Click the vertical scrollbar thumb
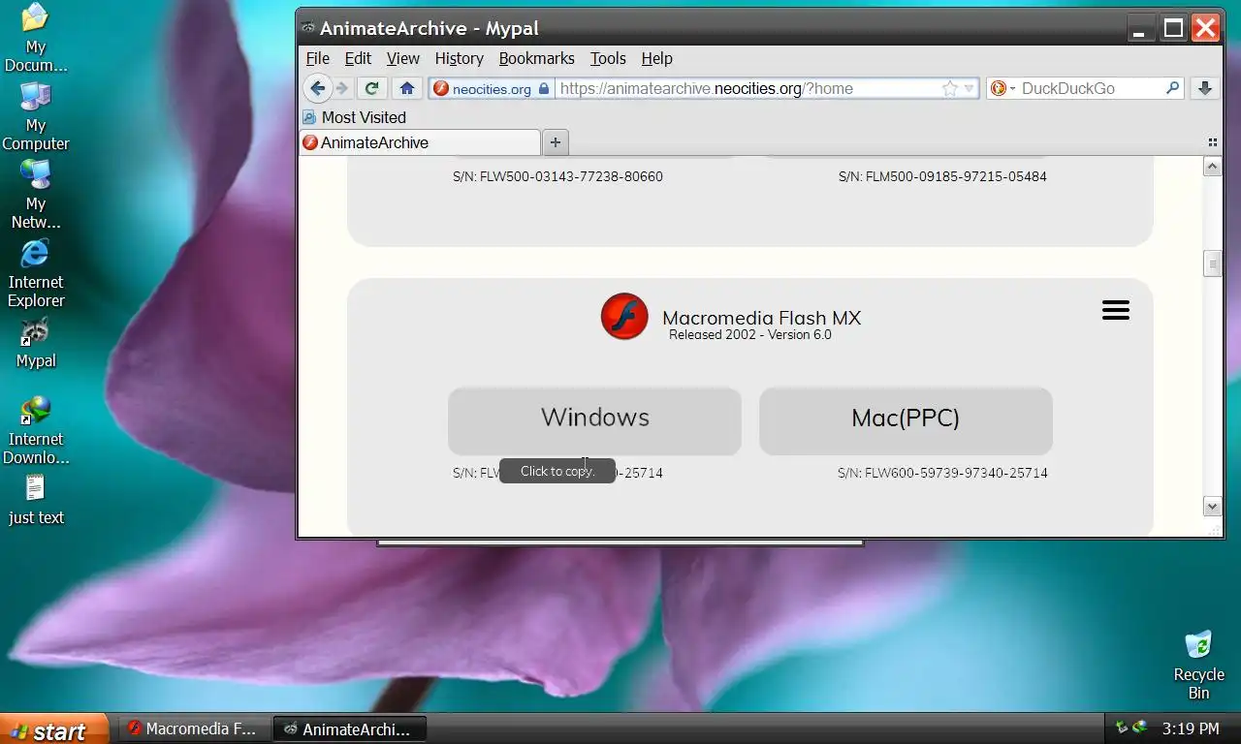1241x744 pixels. coord(1212,263)
